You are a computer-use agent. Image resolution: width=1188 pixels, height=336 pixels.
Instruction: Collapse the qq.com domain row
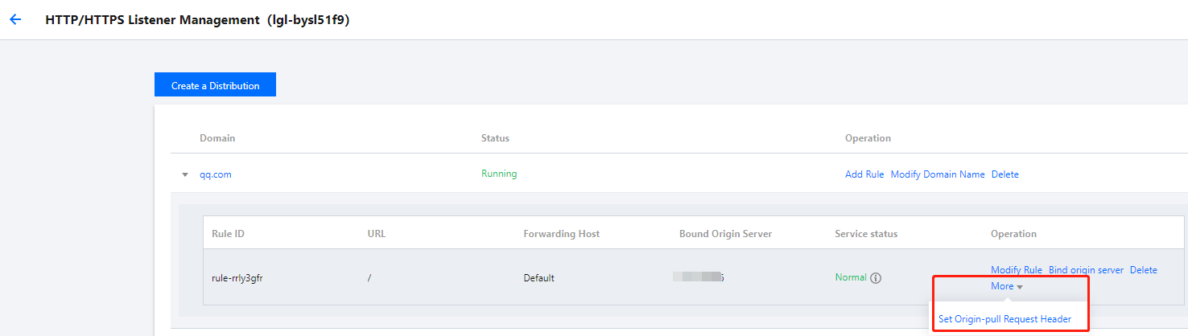(184, 174)
